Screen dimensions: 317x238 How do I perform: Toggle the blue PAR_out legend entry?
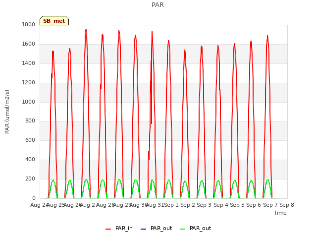[156, 229]
